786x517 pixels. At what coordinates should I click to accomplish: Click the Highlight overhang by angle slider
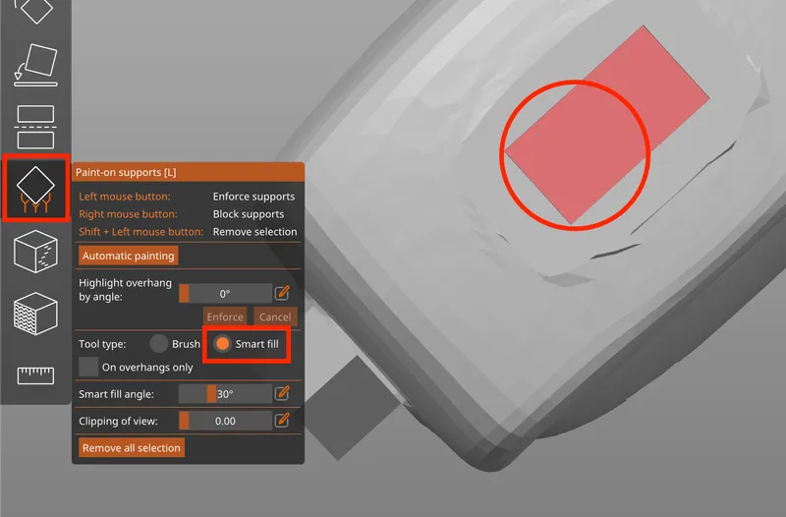pos(225,293)
